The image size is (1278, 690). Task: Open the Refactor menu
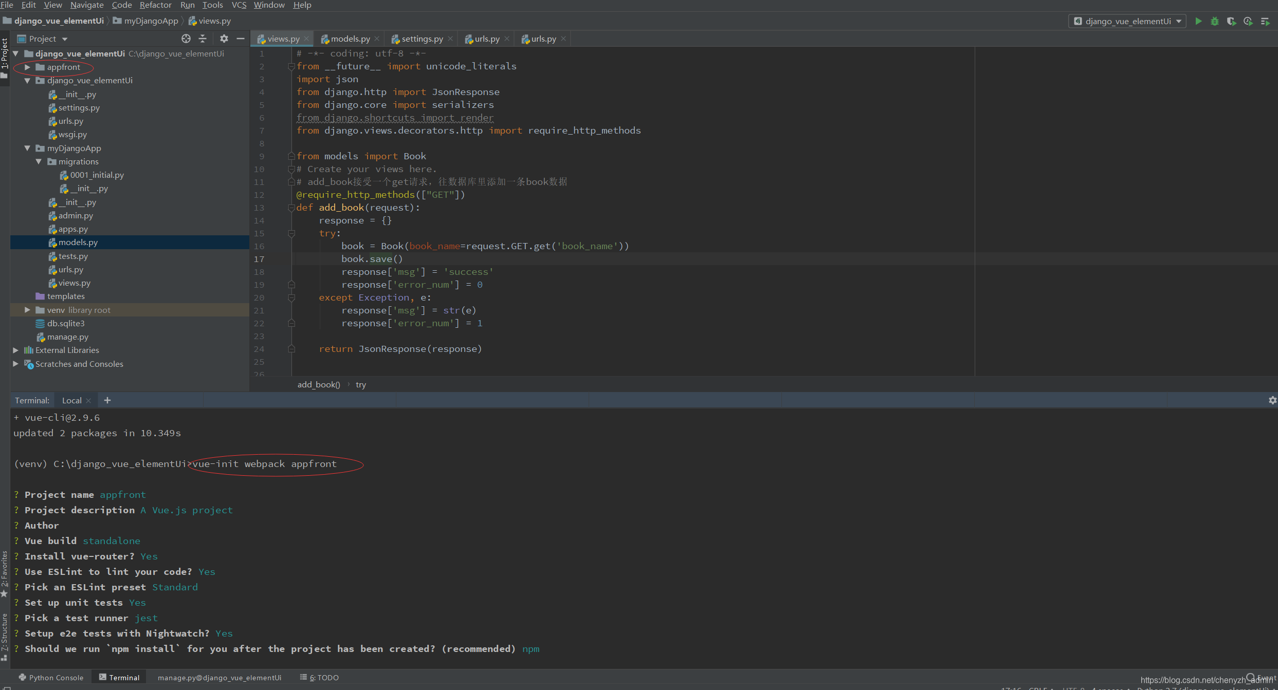(x=155, y=5)
